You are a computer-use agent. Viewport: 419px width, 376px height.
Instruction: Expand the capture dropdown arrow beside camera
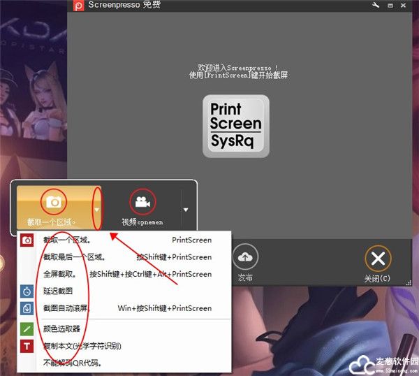point(97,210)
